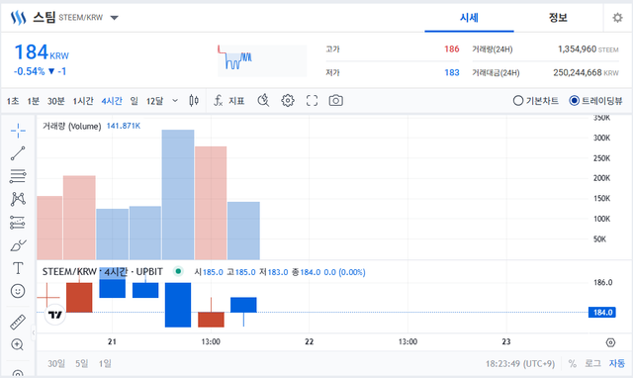Click the low price value 183
The image size is (633, 378).
tap(452, 72)
